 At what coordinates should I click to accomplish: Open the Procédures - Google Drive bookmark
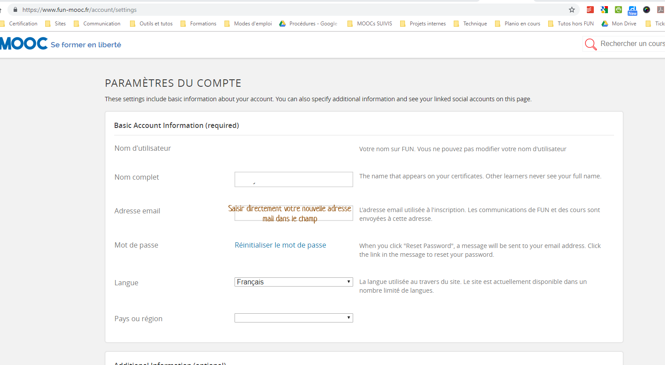308,24
